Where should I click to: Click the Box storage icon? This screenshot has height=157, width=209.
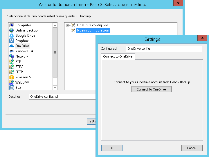click(12, 88)
